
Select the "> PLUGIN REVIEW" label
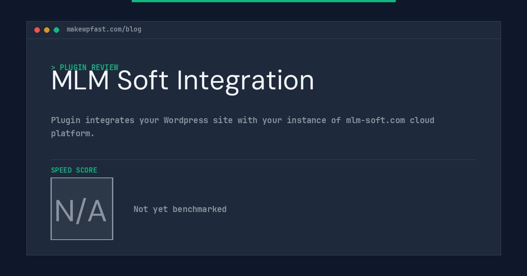click(85, 67)
